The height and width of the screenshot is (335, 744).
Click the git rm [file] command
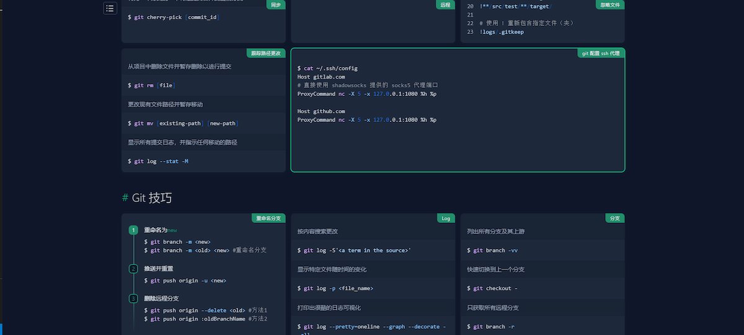pyautogui.click(x=151, y=85)
